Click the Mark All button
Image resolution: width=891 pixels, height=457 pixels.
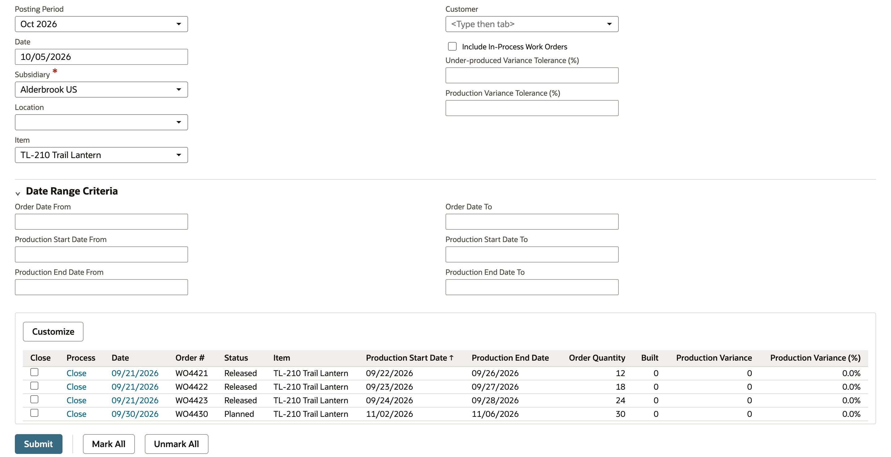point(109,444)
